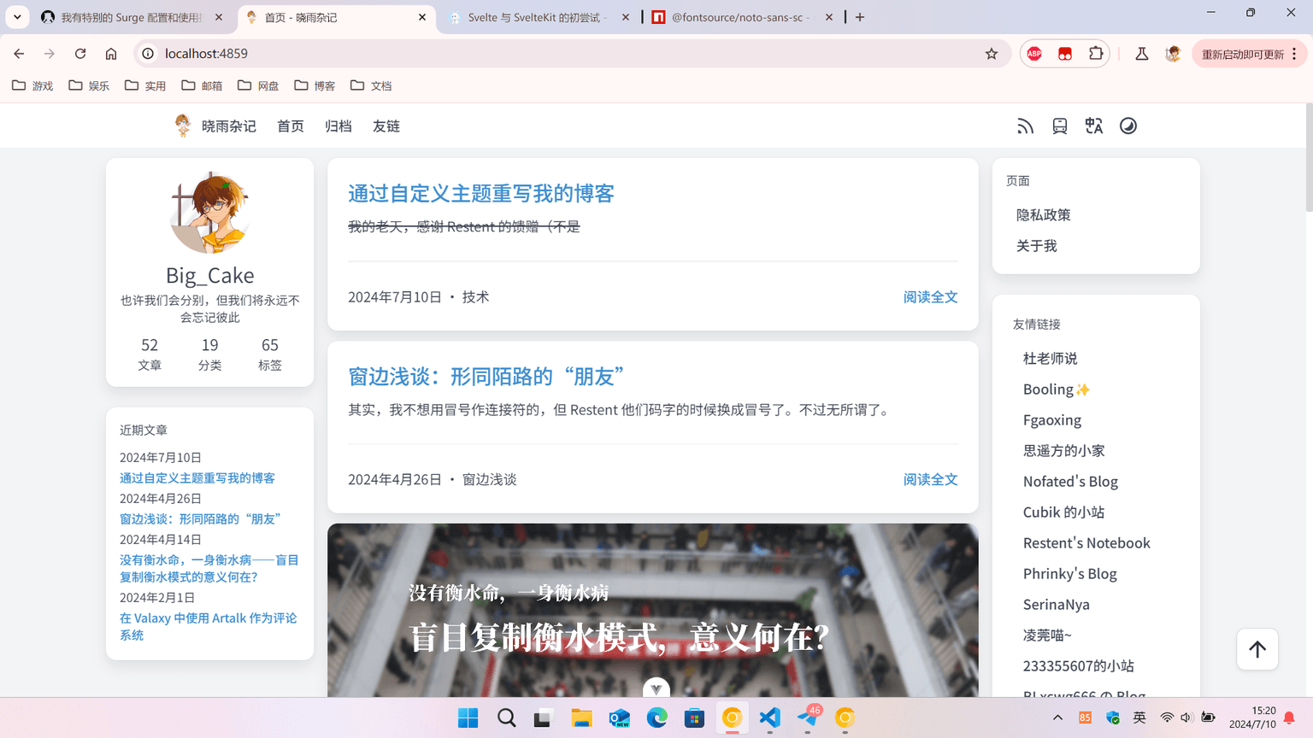Toggle mute with the speaker tray icon
Viewport: 1313px width, 738px height.
[1187, 717]
